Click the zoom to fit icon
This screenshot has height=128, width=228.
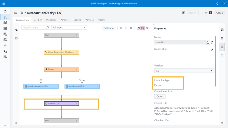click(x=131, y=28)
